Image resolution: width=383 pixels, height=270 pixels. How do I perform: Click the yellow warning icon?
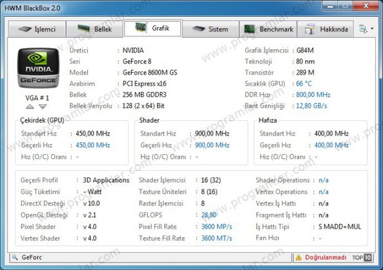pyautogui.click(x=298, y=257)
